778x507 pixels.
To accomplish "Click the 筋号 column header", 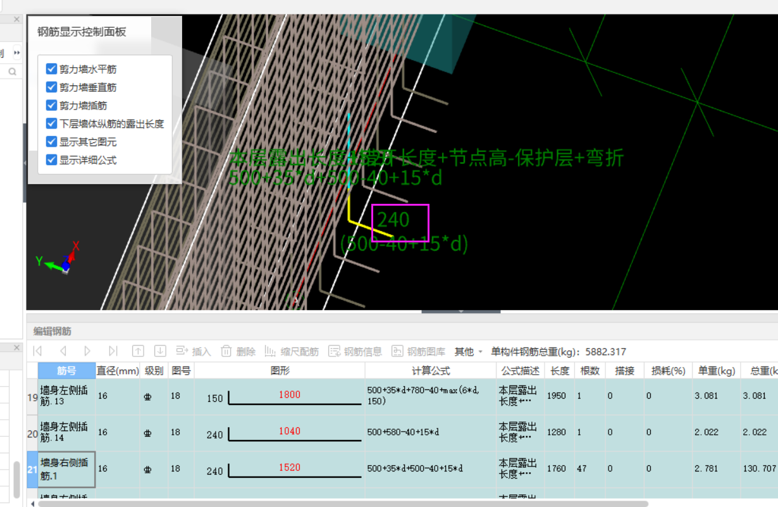I will coord(66,370).
